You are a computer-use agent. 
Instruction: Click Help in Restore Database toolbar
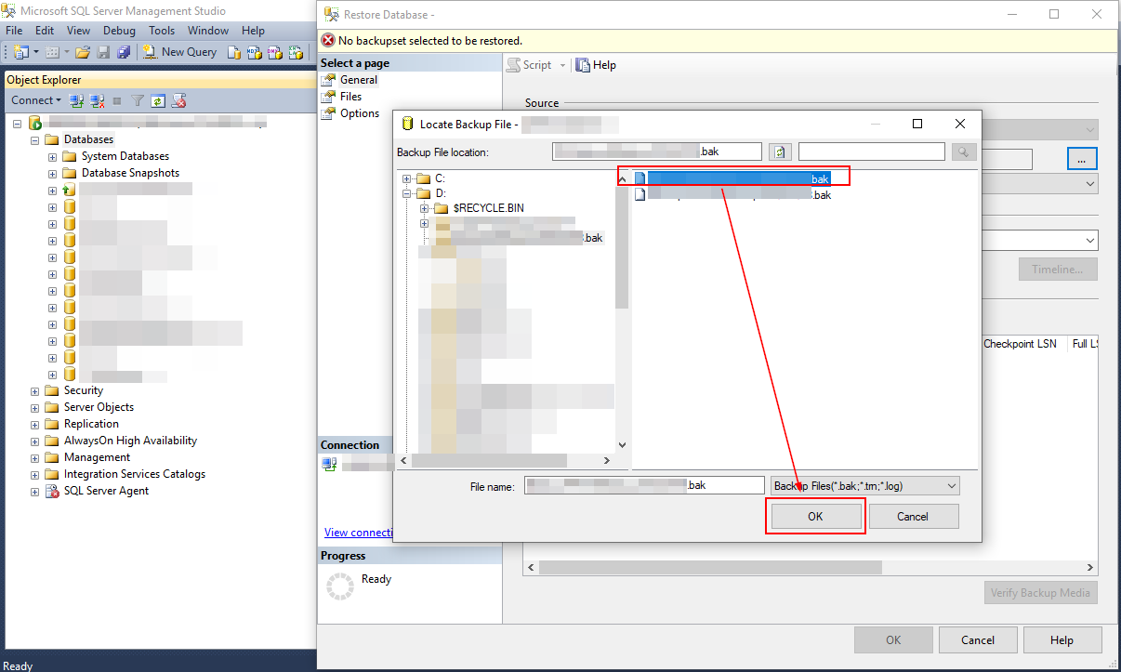click(x=596, y=65)
